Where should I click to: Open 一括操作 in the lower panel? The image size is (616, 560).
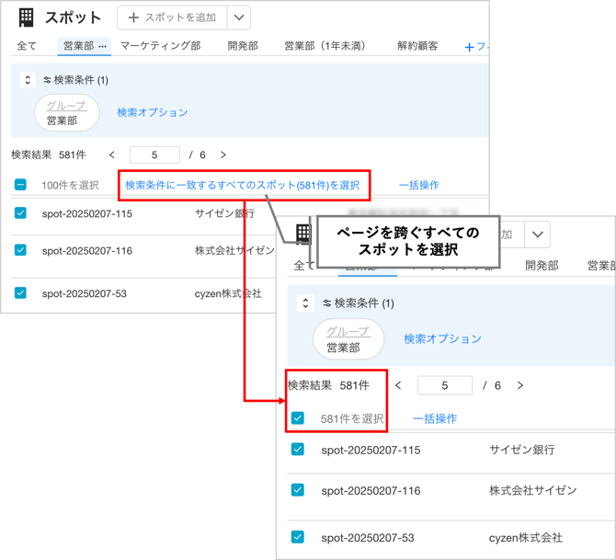(434, 418)
